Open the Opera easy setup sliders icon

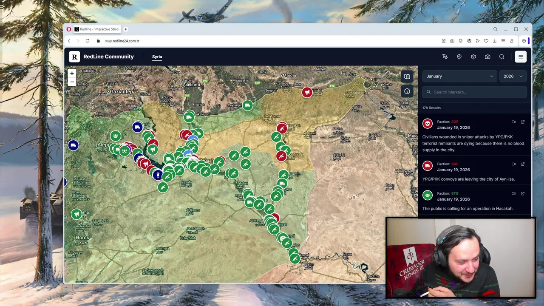click(x=503, y=41)
